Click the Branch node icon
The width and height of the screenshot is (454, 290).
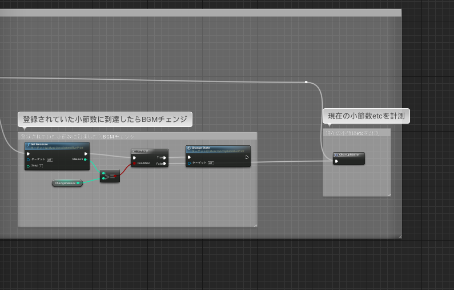[x=134, y=152]
